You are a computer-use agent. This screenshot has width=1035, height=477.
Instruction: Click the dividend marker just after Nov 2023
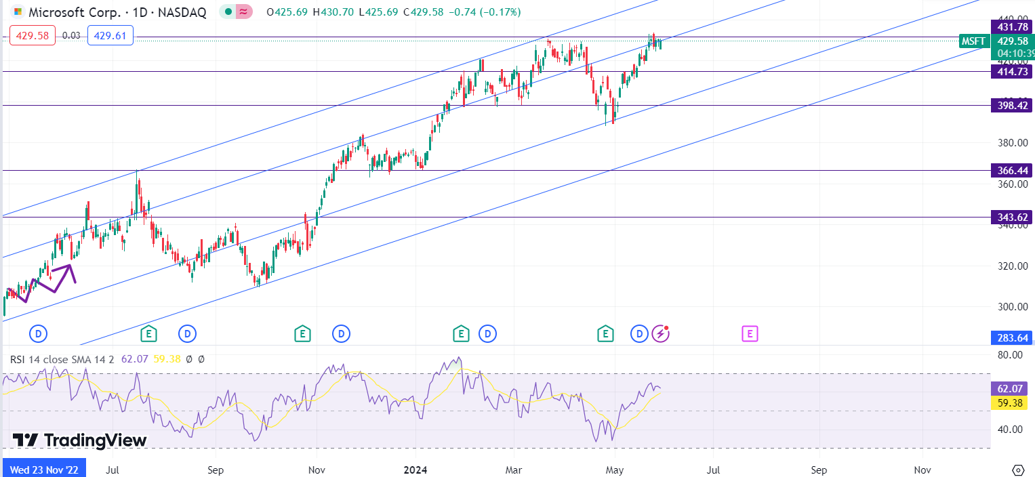(x=341, y=333)
